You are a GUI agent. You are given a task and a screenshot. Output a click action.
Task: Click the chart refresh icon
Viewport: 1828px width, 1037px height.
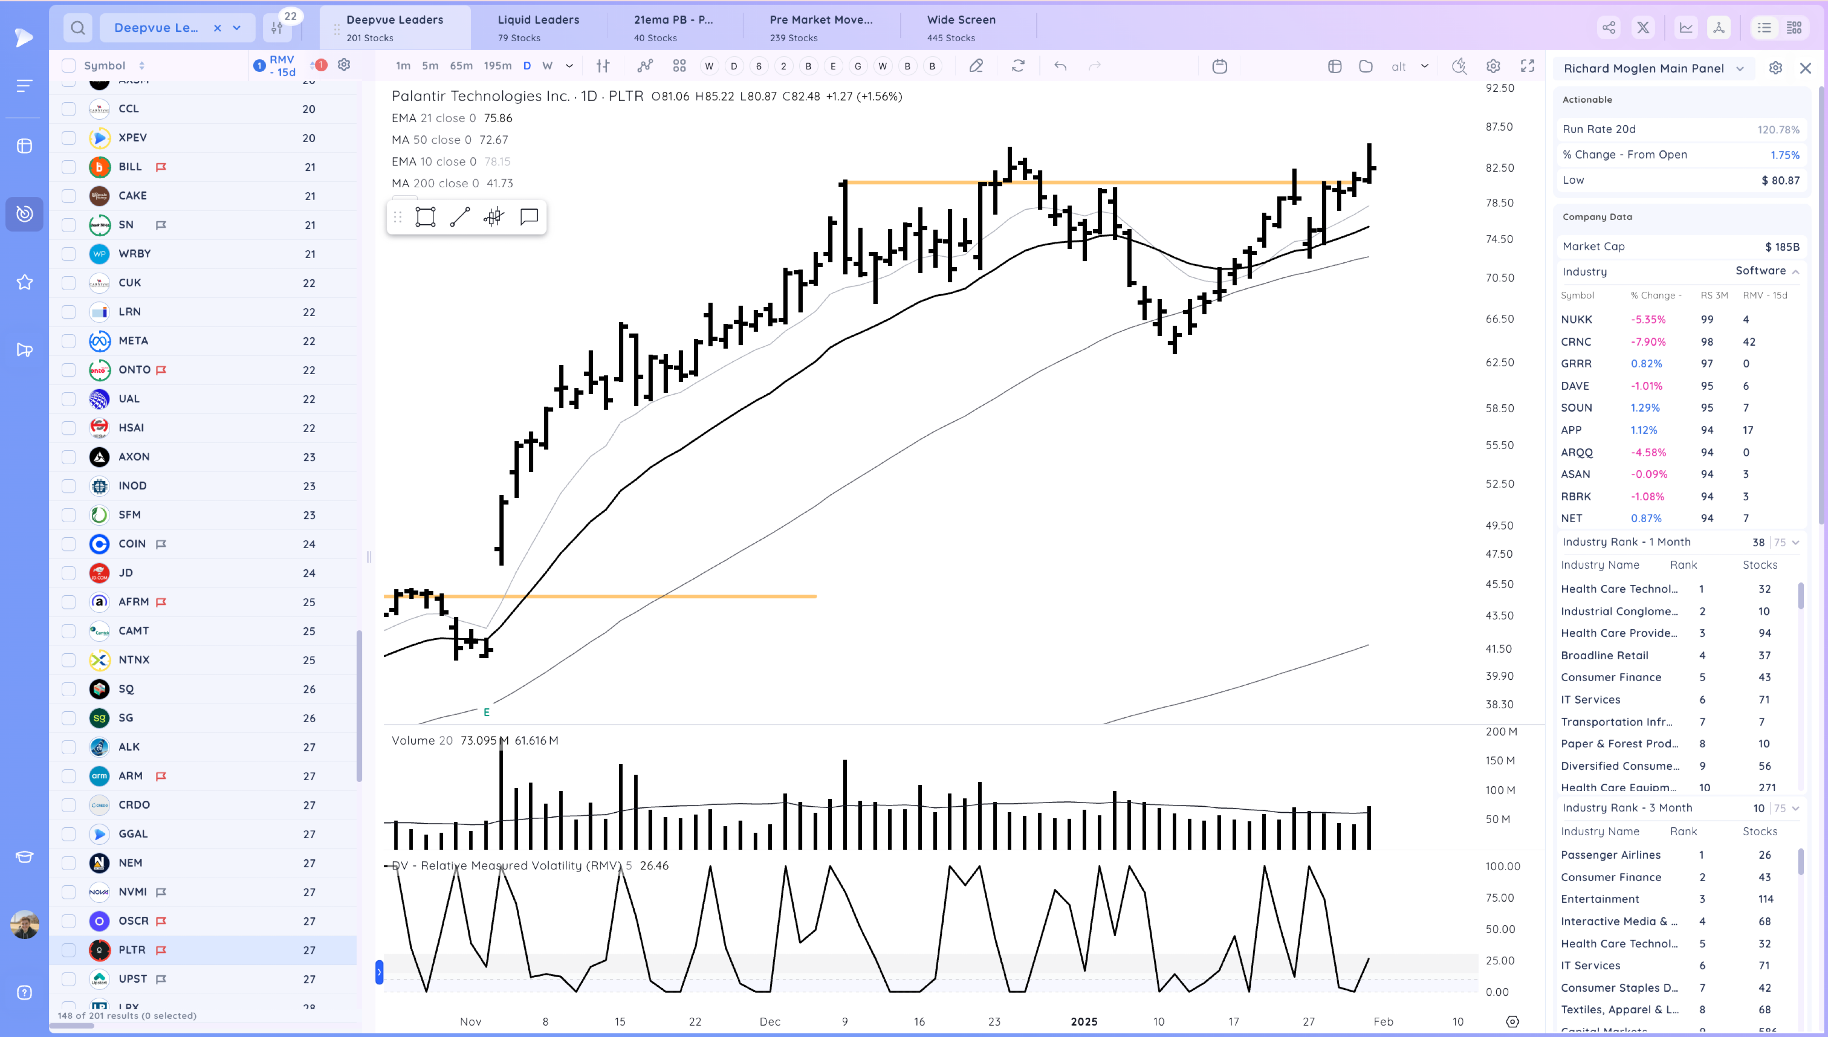1018,65
